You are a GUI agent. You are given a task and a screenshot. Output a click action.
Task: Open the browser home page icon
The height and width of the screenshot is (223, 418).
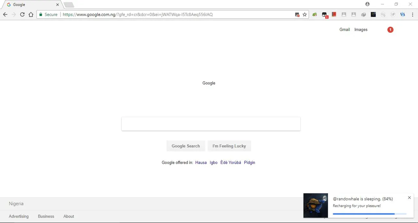click(x=31, y=14)
